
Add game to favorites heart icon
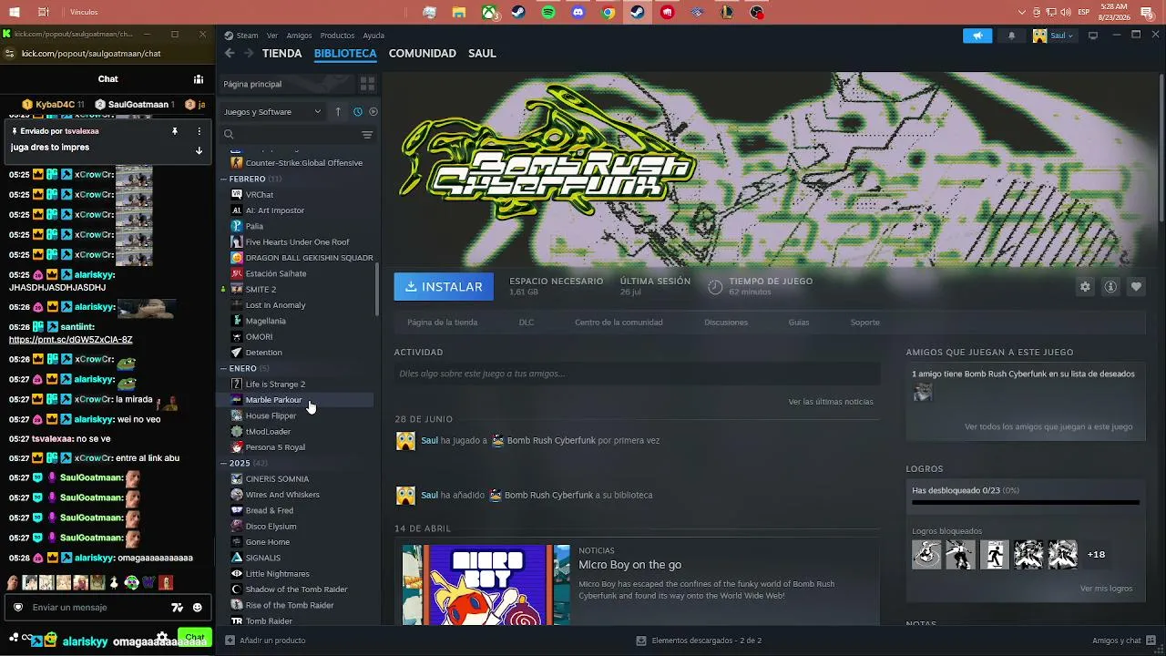click(x=1136, y=287)
